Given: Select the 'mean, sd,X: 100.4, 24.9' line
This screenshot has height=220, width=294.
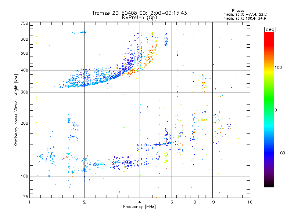Looking at the screenshot, I should 244,18.
